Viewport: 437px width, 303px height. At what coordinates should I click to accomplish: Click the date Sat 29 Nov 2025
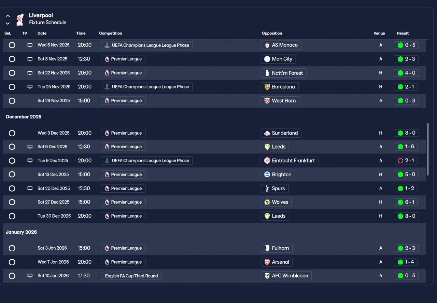[x=54, y=101]
